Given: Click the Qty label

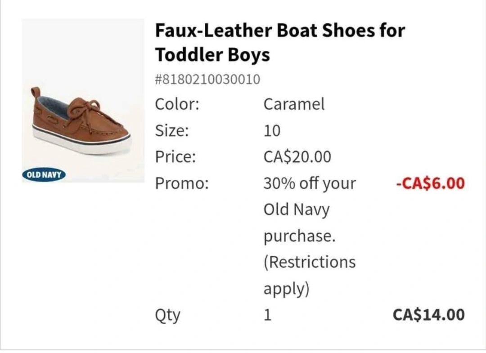Looking at the screenshot, I should point(167,315).
